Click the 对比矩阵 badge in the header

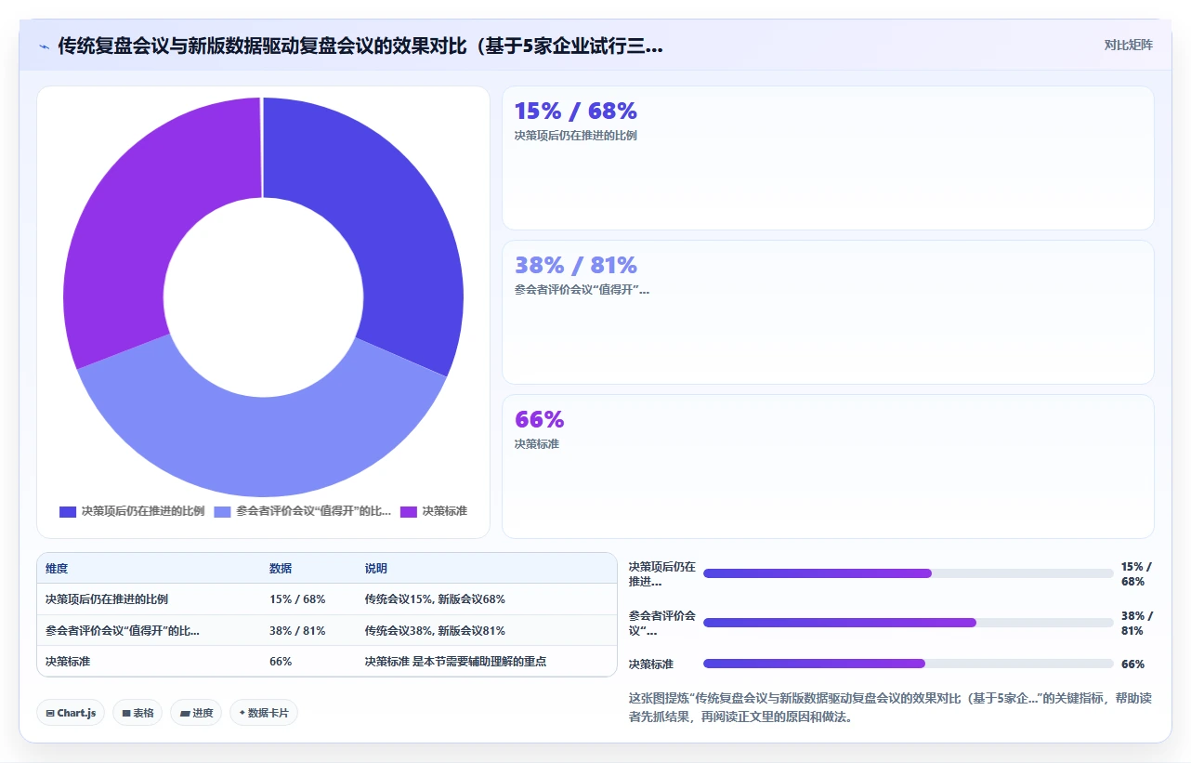click(x=1128, y=45)
